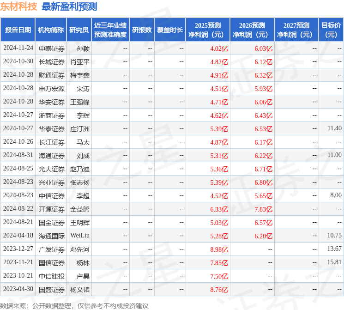Select the 覆盖时长 column header

(170, 30)
